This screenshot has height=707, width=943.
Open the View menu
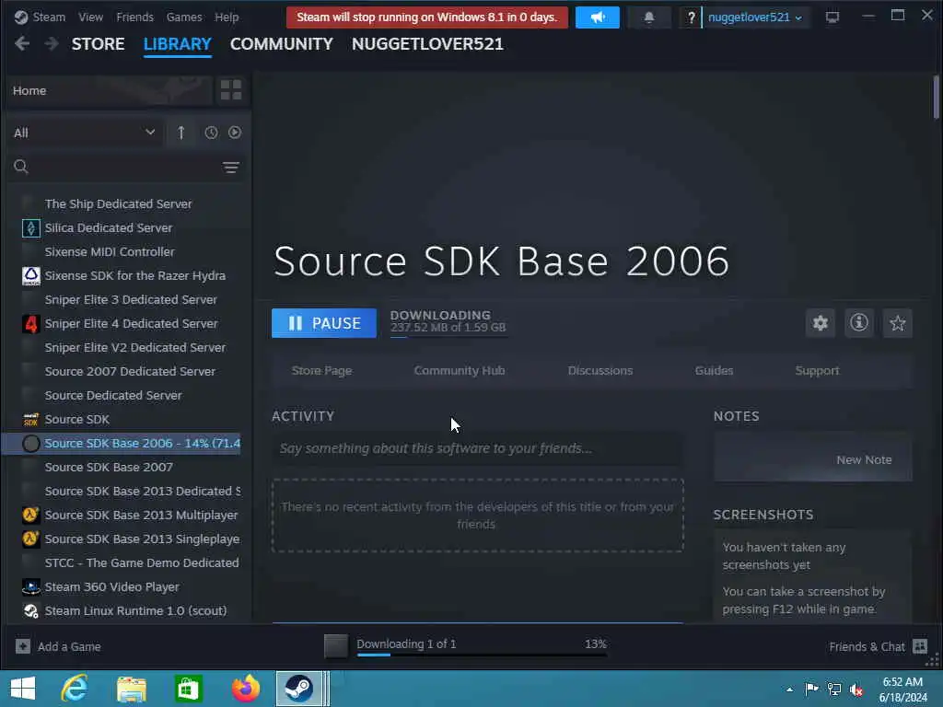click(x=91, y=17)
